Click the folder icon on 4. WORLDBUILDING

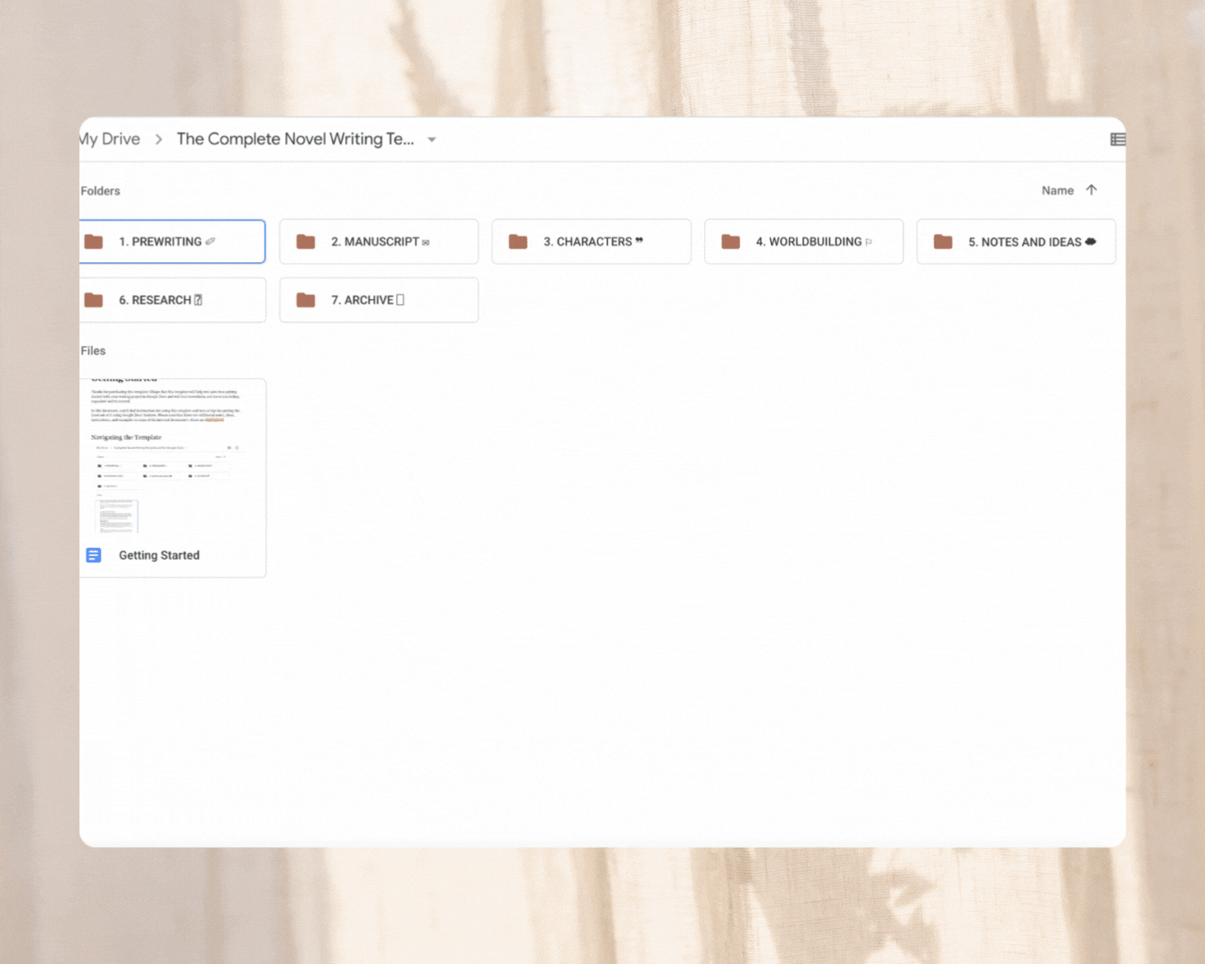pos(730,241)
